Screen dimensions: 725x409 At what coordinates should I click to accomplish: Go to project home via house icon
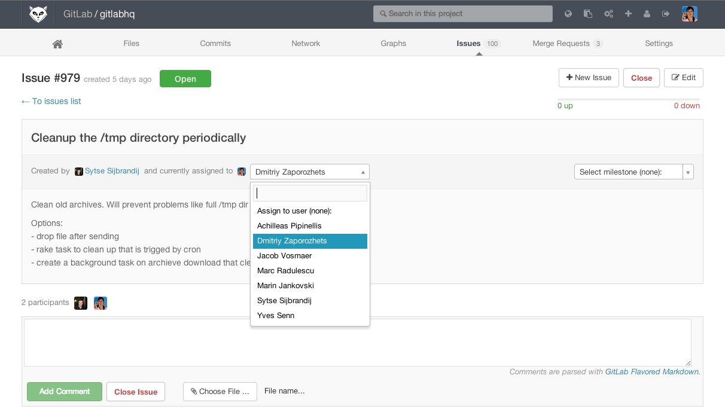[x=57, y=44]
